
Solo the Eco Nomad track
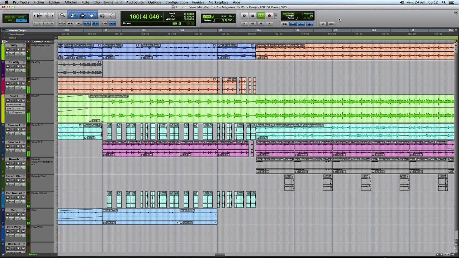[18, 197]
